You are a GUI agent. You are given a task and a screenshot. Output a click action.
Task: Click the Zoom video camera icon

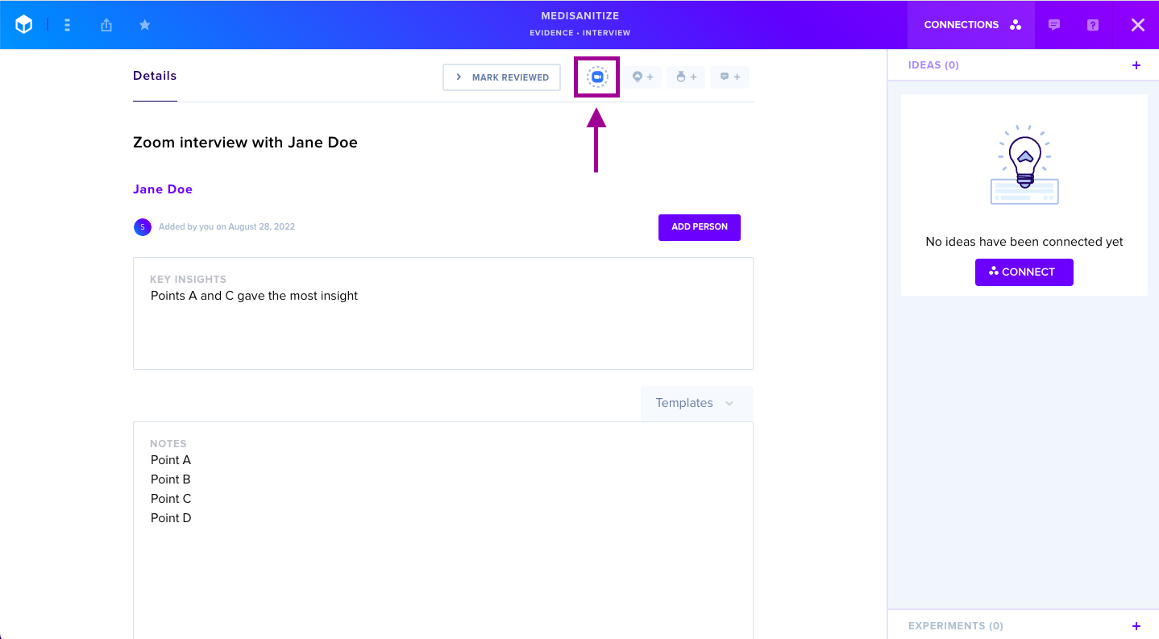[x=596, y=77]
